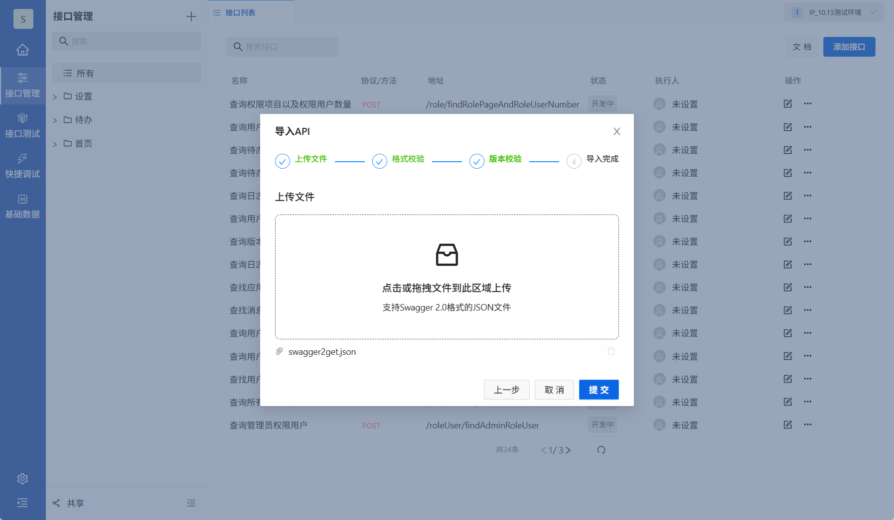Open settings via the gear icon
Image resolution: width=894 pixels, height=520 pixels.
(22, 478)
